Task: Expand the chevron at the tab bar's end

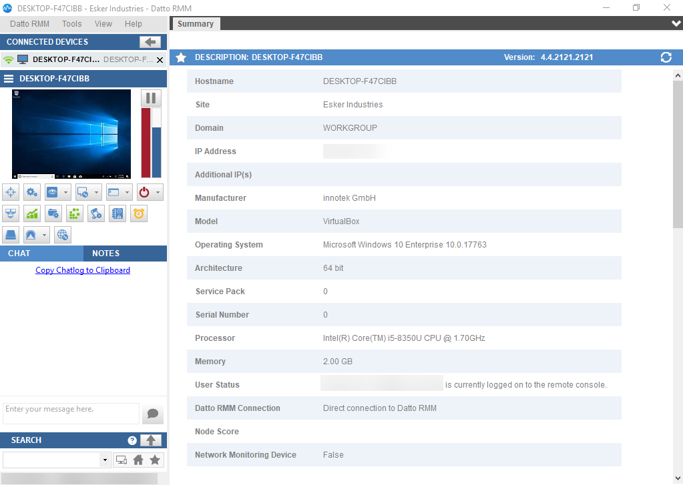Action: 676,23
